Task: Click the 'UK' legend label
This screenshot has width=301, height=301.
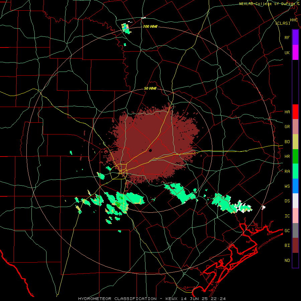Action: click(287, 53)
